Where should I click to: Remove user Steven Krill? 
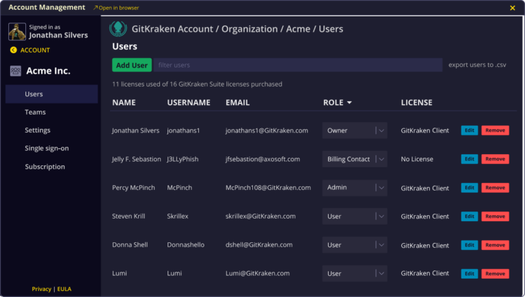click(x=495, y=216)
